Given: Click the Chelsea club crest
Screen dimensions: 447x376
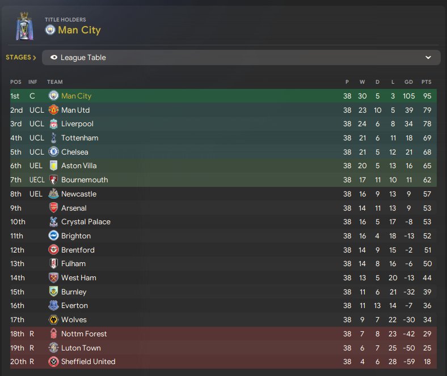Looking at the screenshot, I should click(x=53, y=152).
